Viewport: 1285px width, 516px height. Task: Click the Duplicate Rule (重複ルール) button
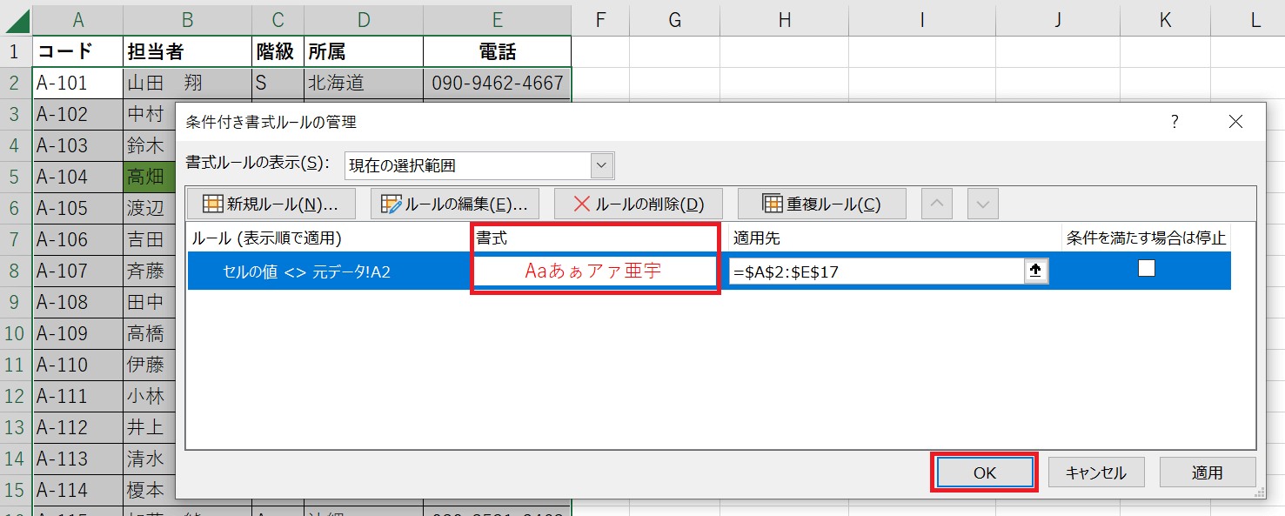click(x=822, y=204)
